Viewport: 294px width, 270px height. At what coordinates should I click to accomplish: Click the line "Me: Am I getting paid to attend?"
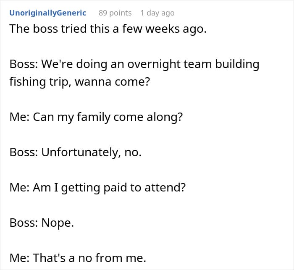(97, 187)
